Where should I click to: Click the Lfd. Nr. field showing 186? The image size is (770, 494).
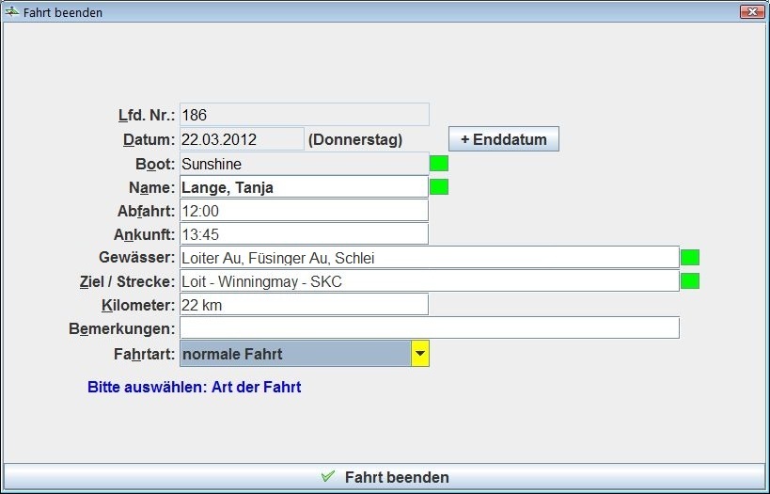click(304, 115)
